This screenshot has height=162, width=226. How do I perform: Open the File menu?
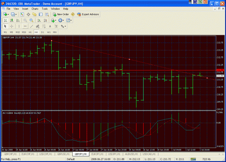(9, 9)
